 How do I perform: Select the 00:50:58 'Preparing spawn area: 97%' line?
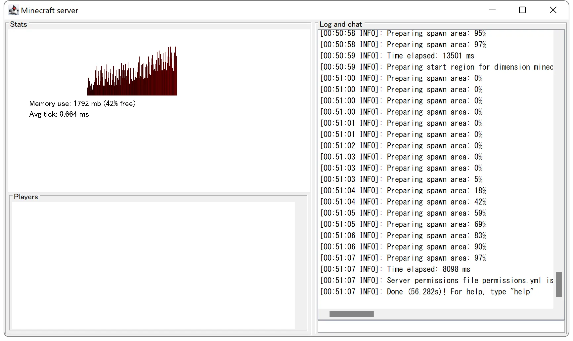403,44
